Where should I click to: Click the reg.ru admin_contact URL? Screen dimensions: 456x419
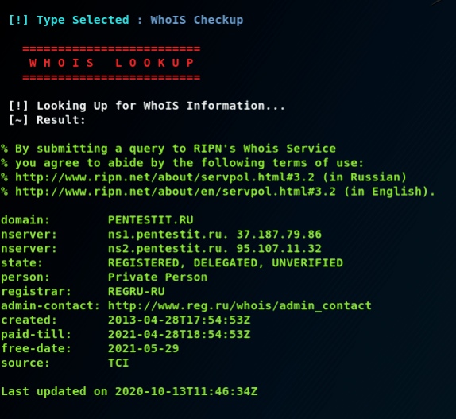(x=240, y=306)
